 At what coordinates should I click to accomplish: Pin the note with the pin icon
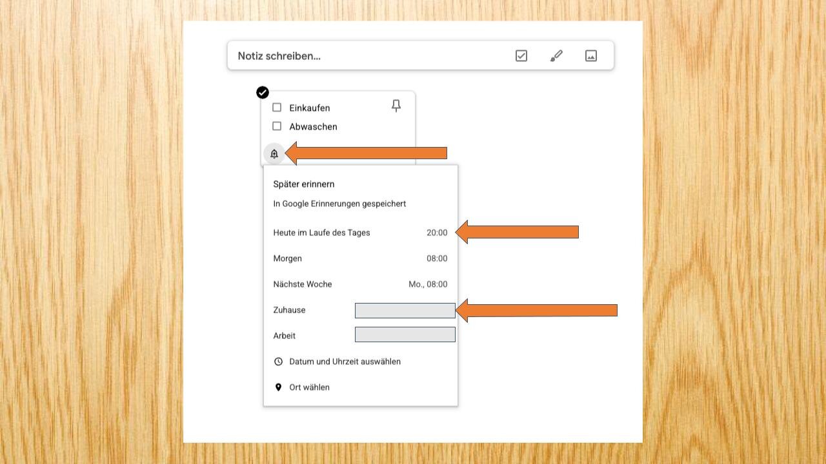(396, 106)
